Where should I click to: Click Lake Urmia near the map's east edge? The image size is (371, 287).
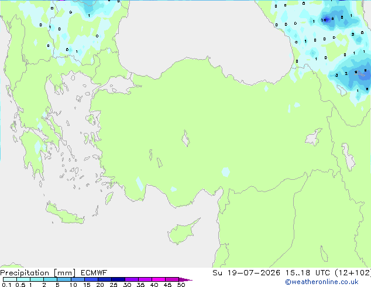348,158
